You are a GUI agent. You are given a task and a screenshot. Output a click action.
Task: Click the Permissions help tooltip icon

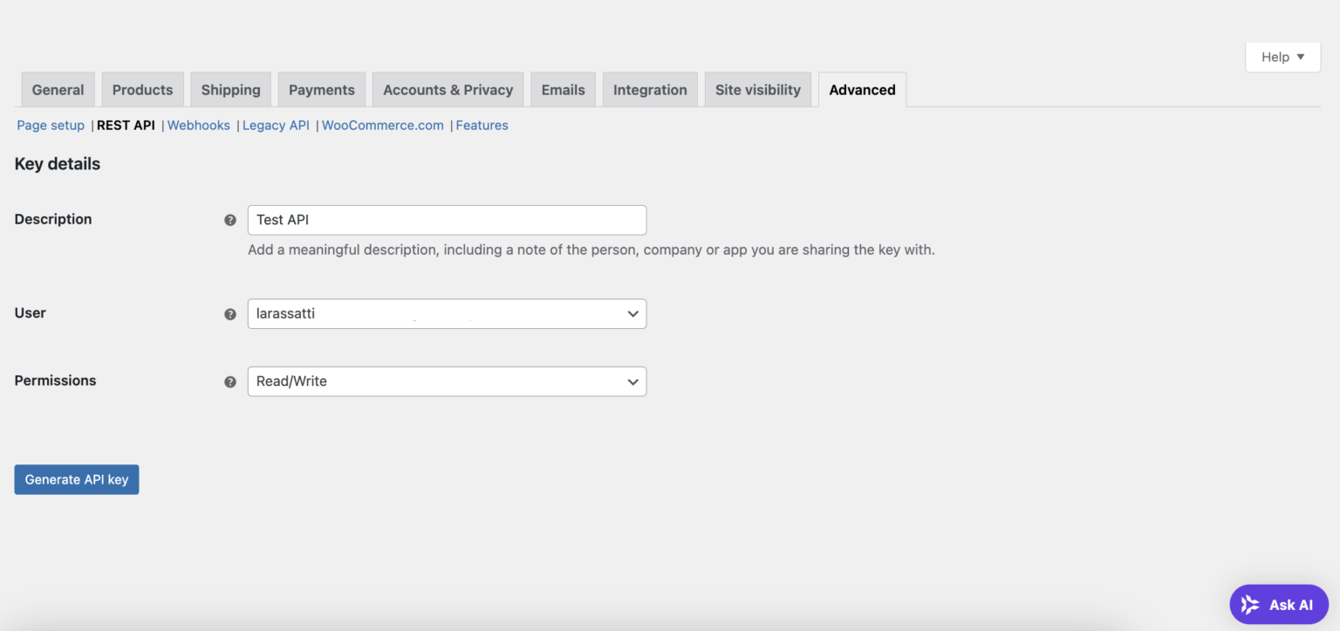229,381
